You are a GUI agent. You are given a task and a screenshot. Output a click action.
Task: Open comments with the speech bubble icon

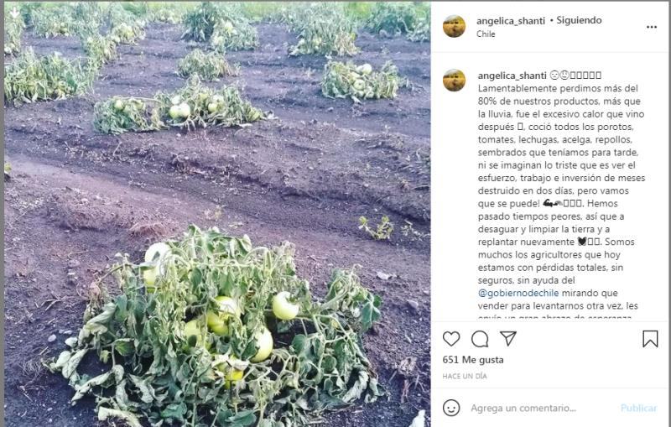coord(480,339)
